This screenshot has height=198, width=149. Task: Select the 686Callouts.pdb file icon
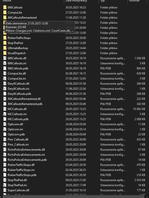tap(5, 68)
